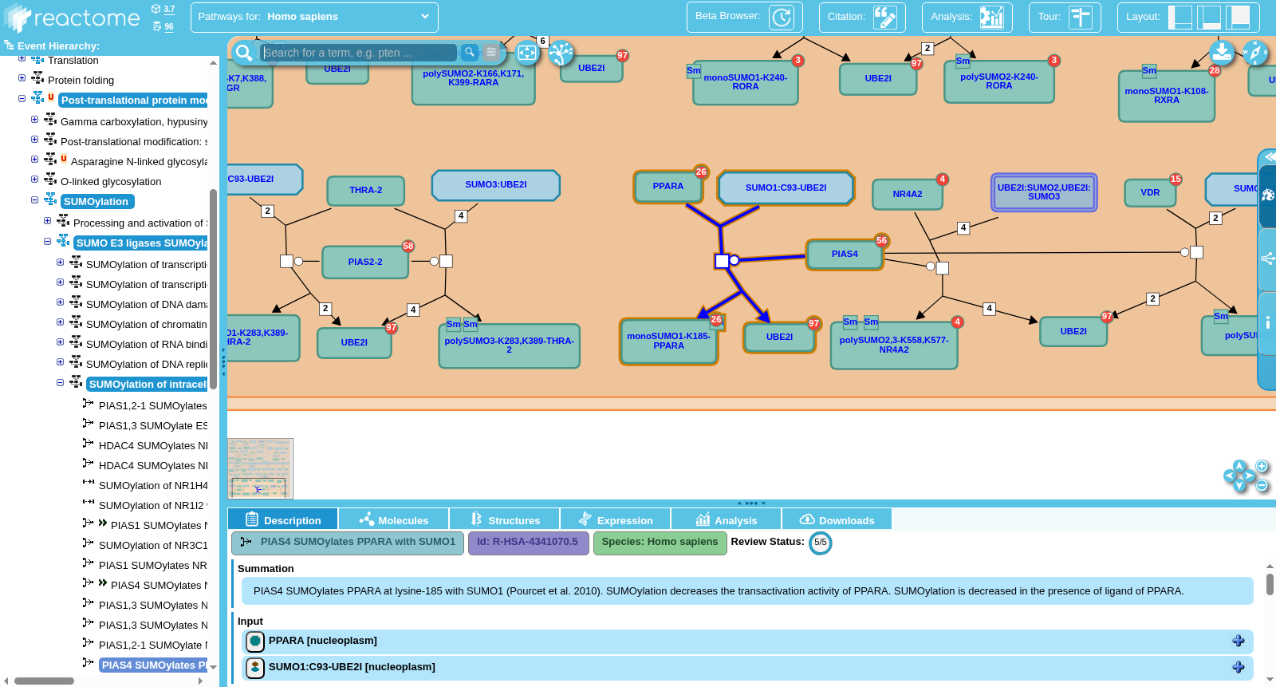The width and height of the screenshot is (1276, 687).
Task: Start the Tour signpost icon
Action: pos(1081,17)
